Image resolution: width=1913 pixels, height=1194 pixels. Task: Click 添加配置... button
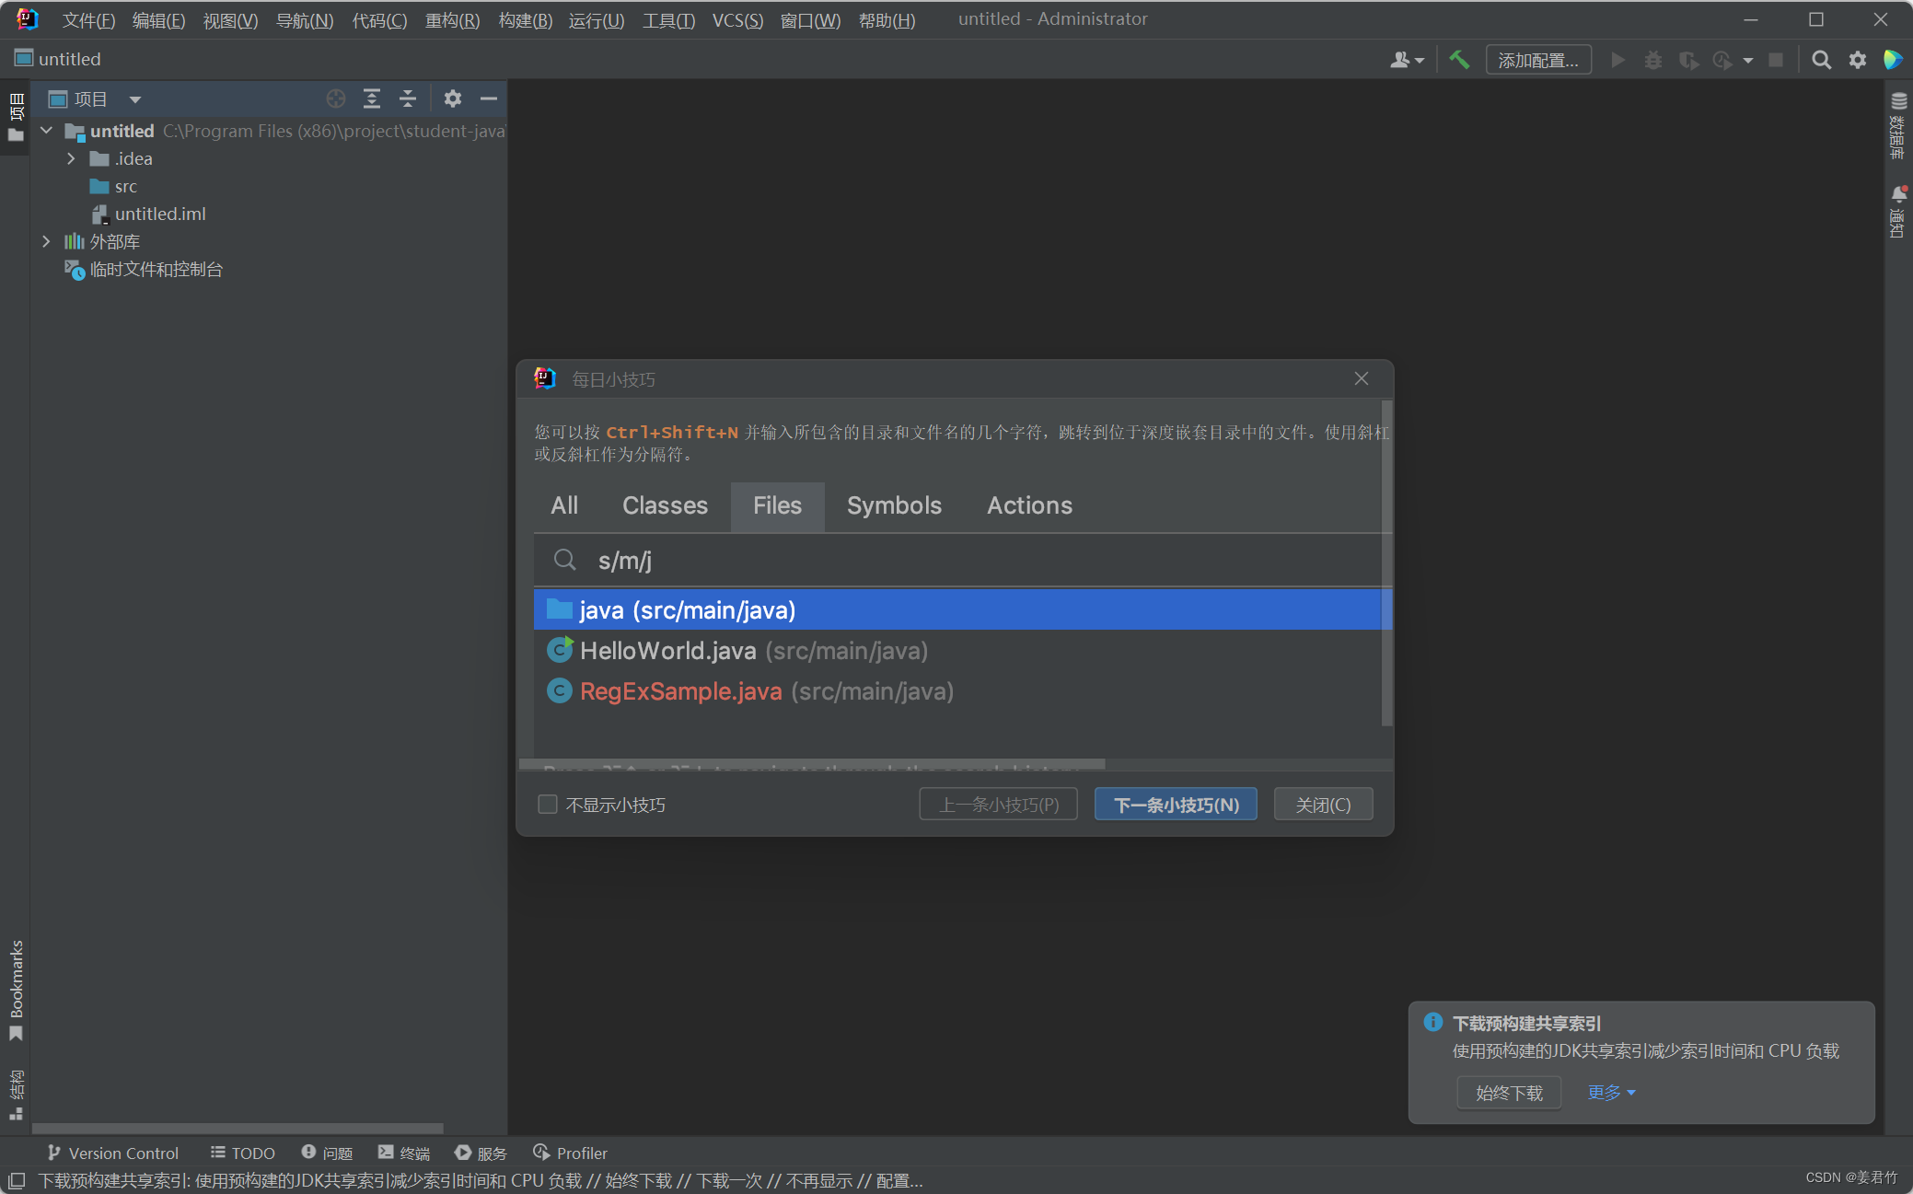point(1538,60)
